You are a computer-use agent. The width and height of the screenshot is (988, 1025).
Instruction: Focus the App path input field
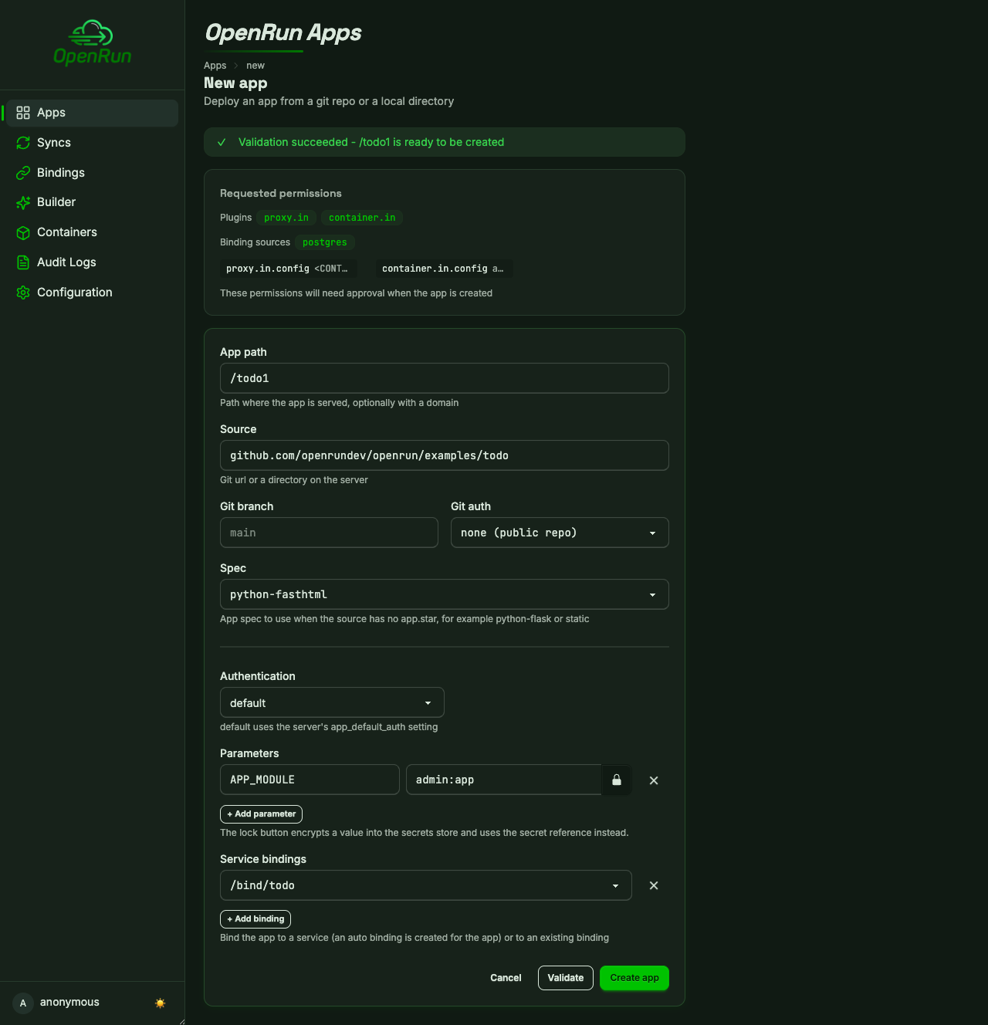point(445,378)
